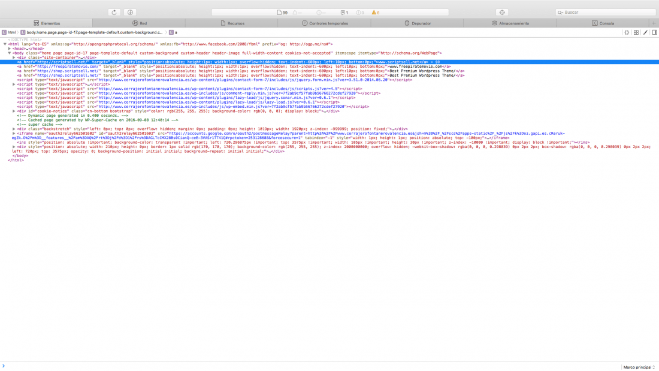Click the jquery.form.min.js script source link
The height and width of the screenshot is (371, 659).
(243, 80)
